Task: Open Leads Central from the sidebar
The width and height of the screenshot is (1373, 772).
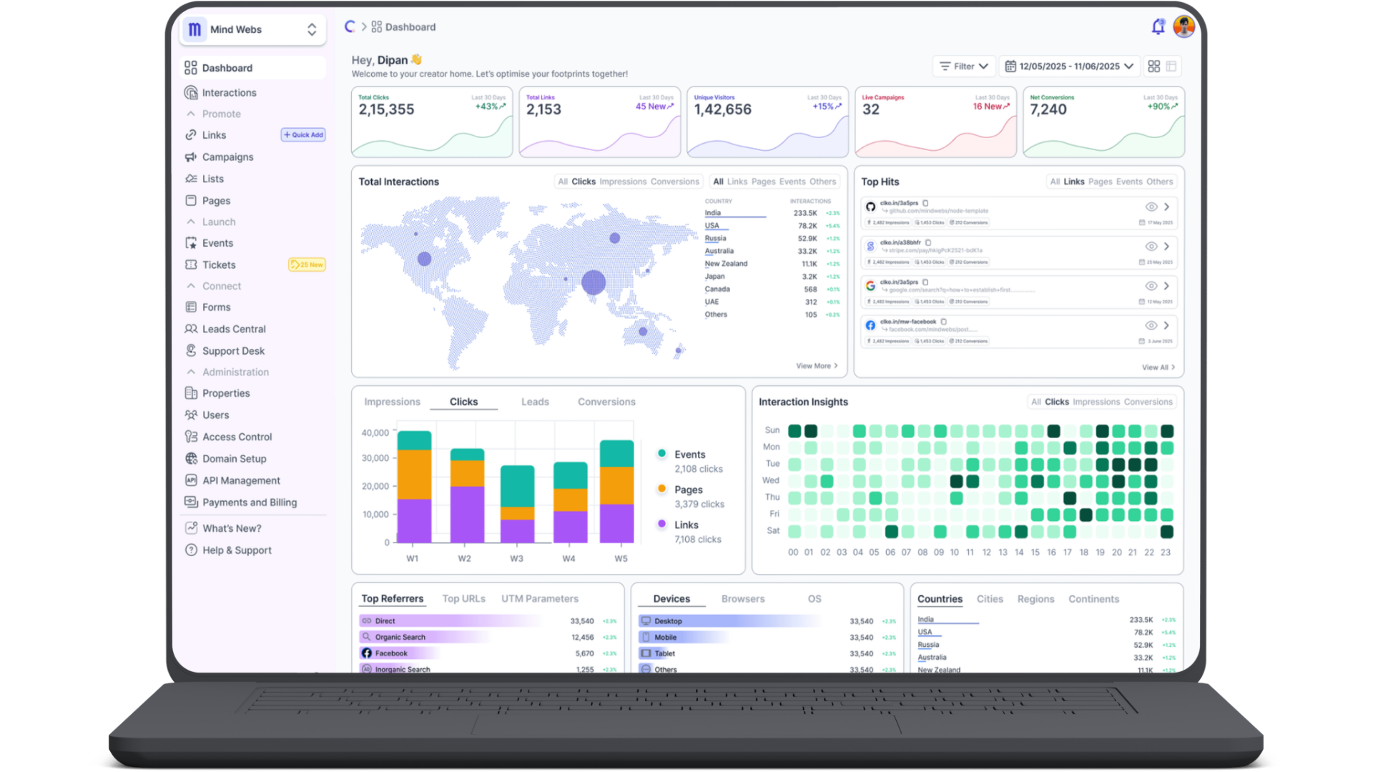Action: click(x=233, y=329)
